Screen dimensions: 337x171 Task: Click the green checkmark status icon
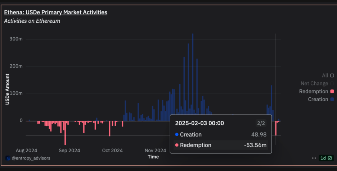330,158
